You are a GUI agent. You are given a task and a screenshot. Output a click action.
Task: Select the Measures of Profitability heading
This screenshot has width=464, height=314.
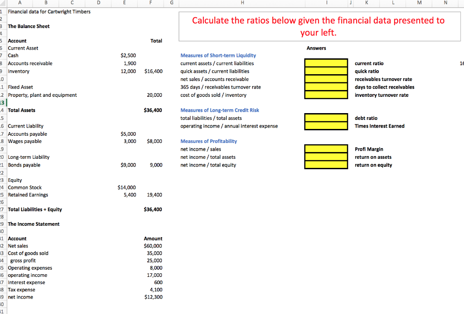tap(208, 141)
